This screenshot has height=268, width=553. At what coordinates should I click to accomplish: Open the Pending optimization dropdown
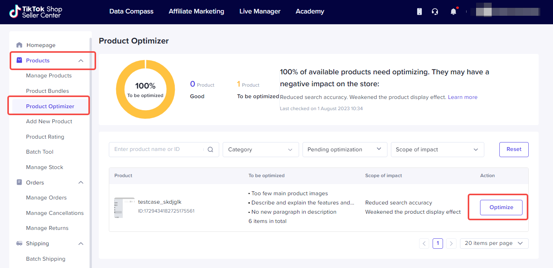[x=345, y=149]
